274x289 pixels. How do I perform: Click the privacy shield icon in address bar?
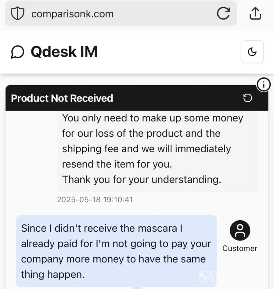pyautogui.click(x=17, y=14)
